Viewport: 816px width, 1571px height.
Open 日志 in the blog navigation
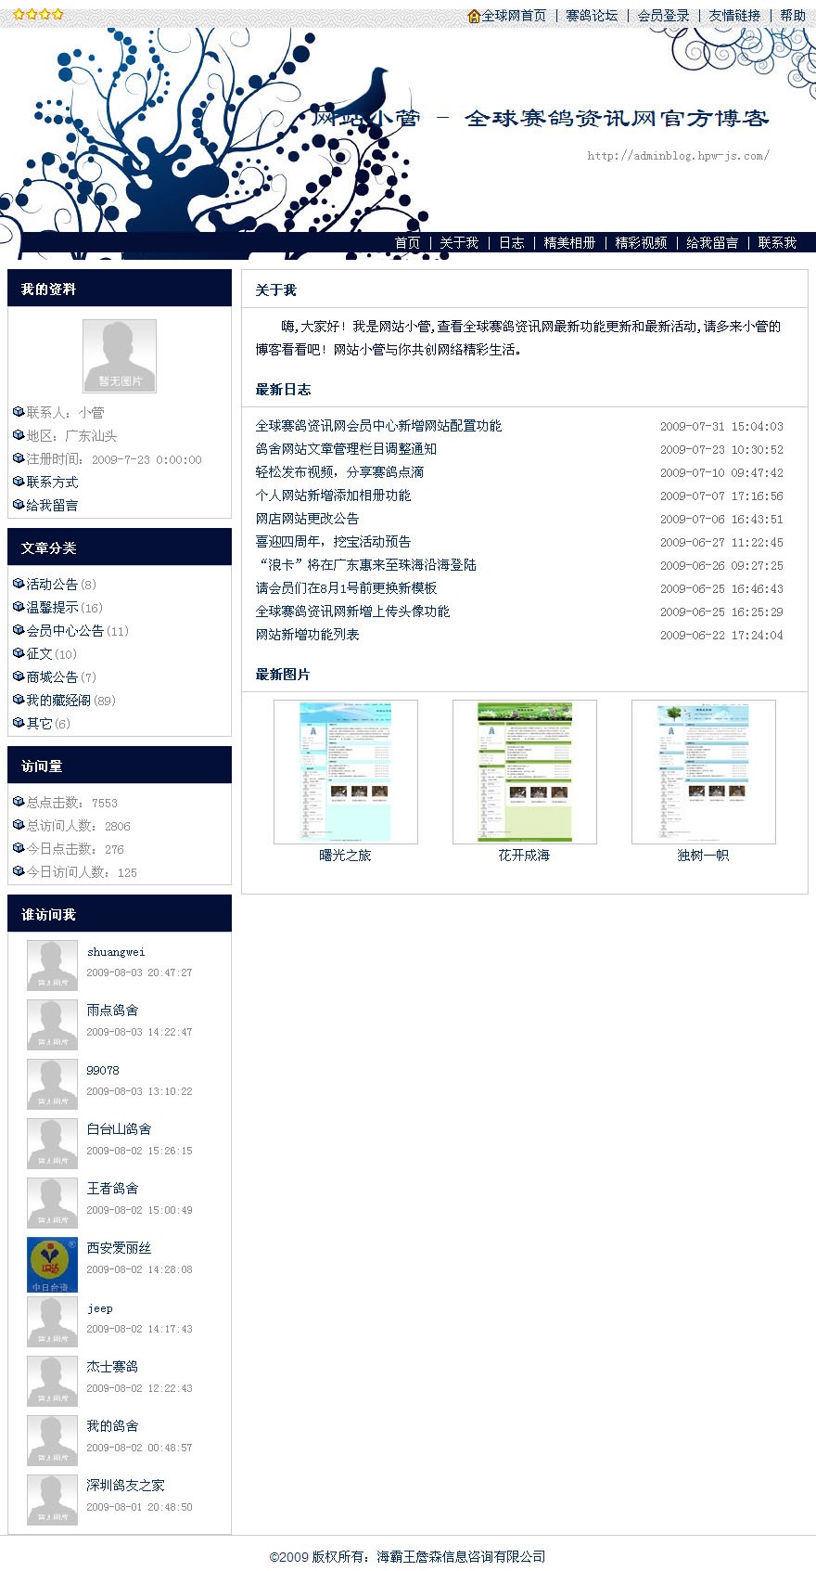point(511,243)
